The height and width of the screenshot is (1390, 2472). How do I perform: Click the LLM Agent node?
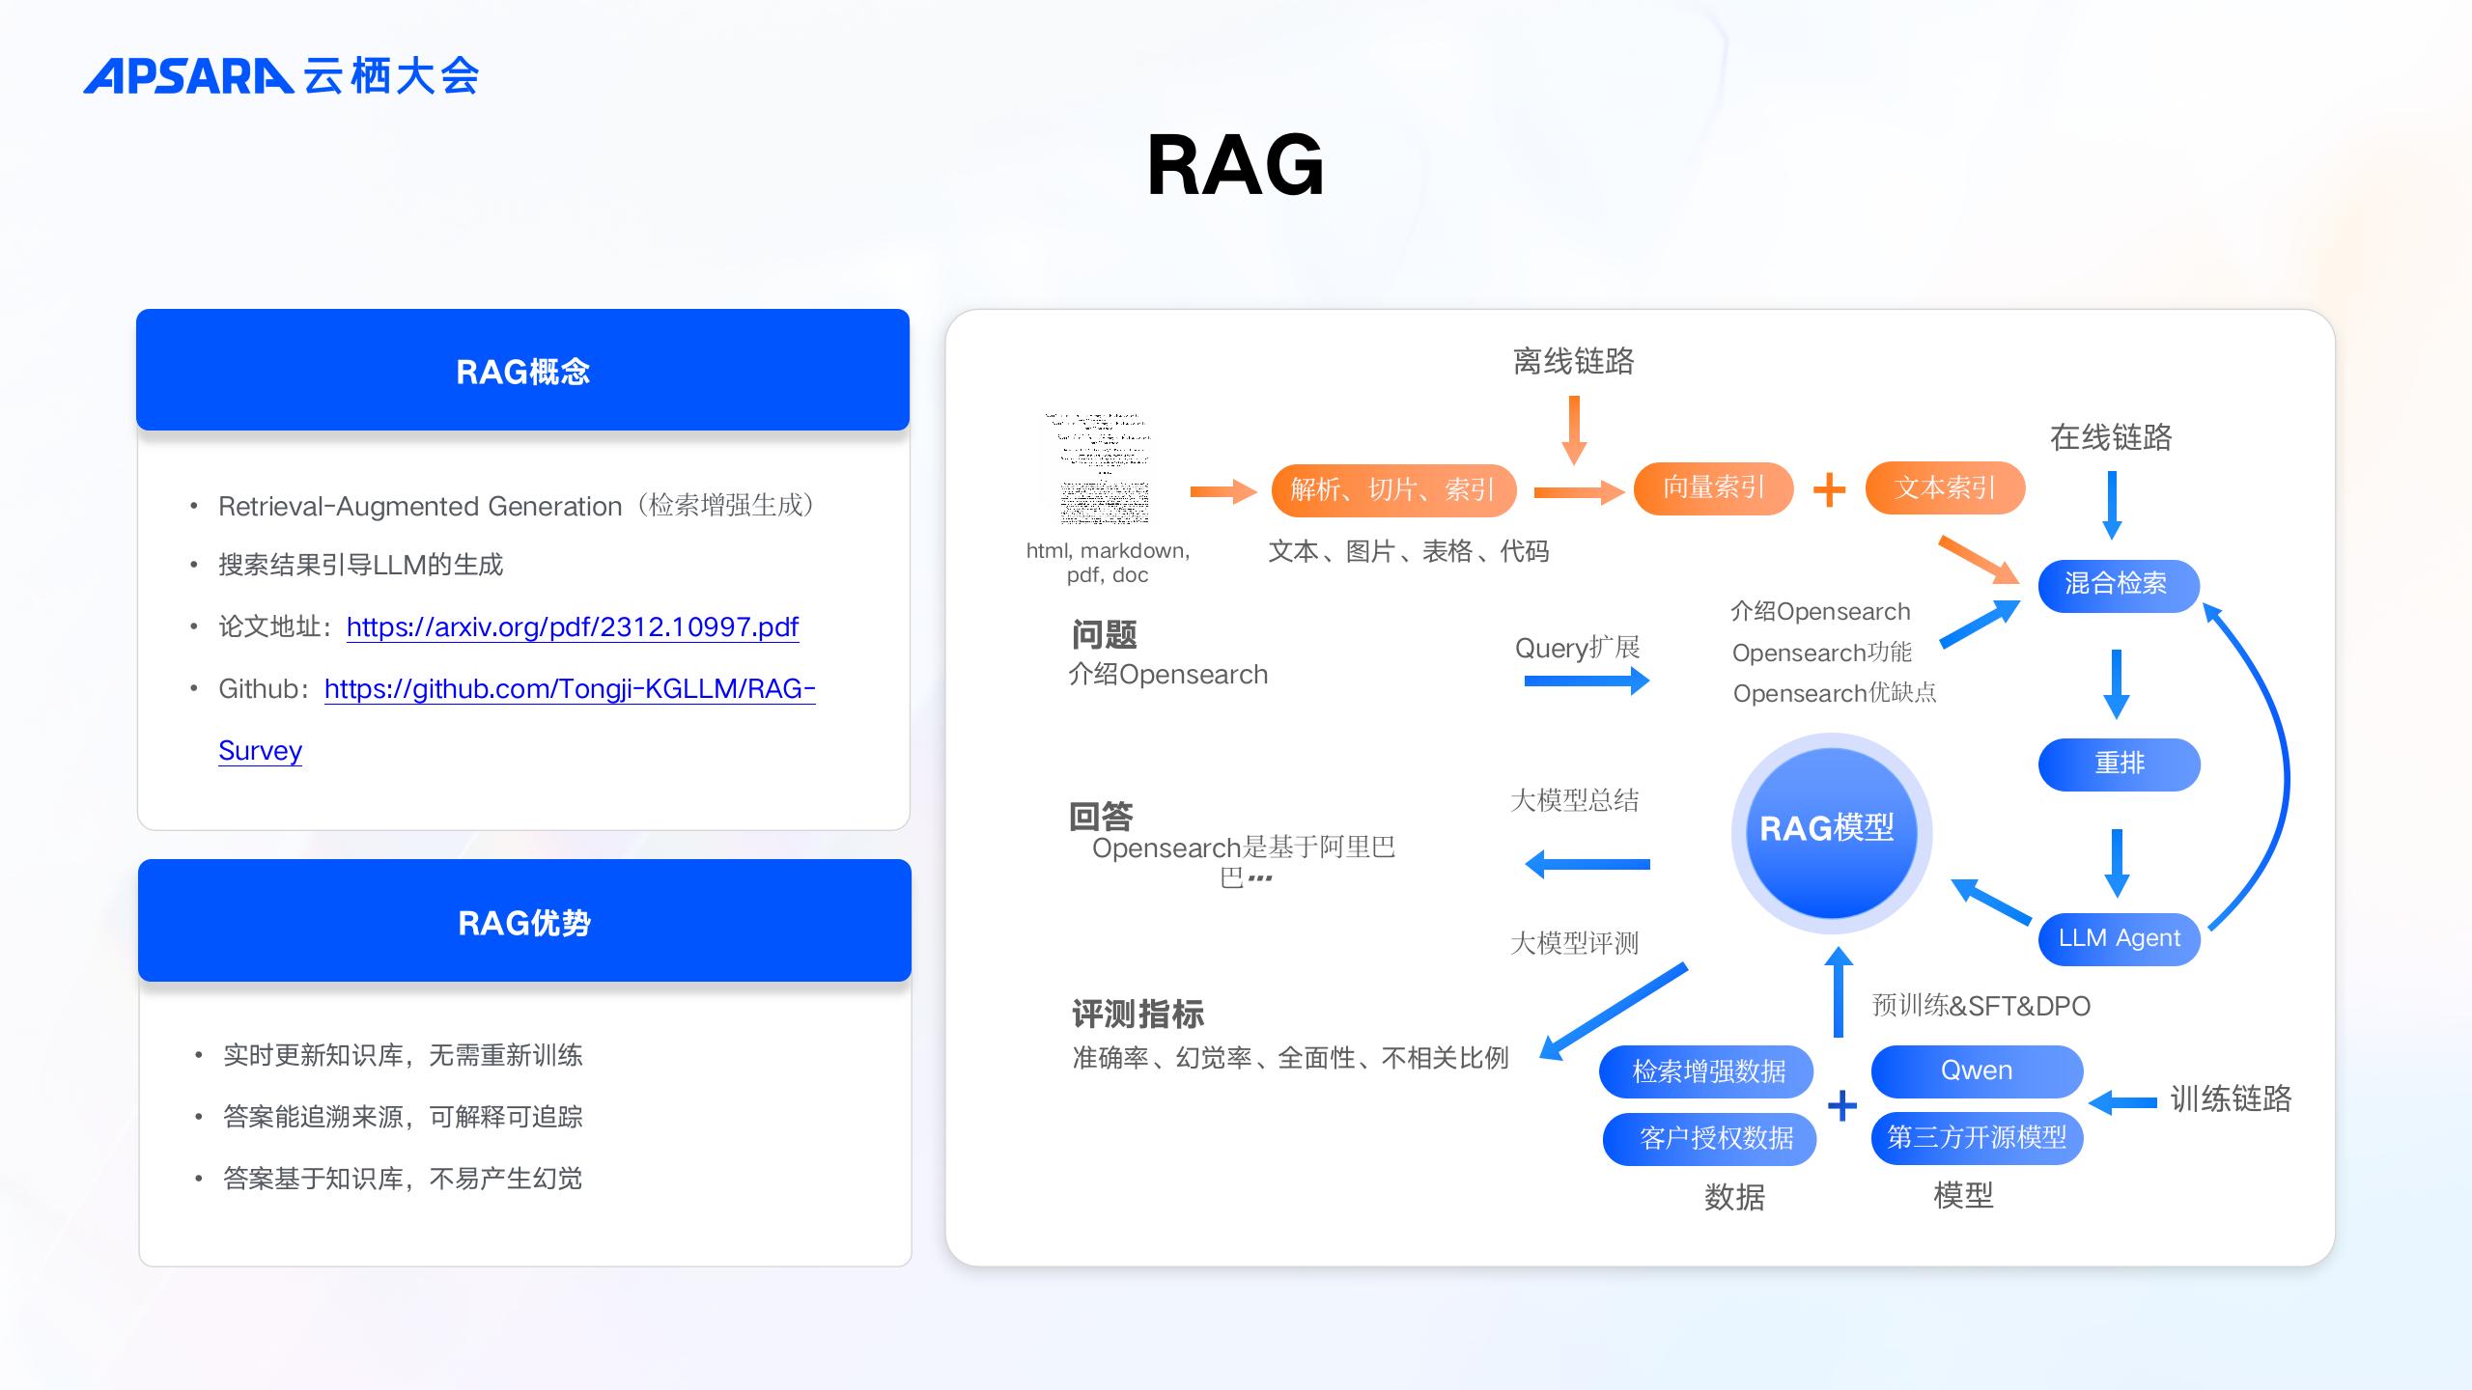(2121, 937)
